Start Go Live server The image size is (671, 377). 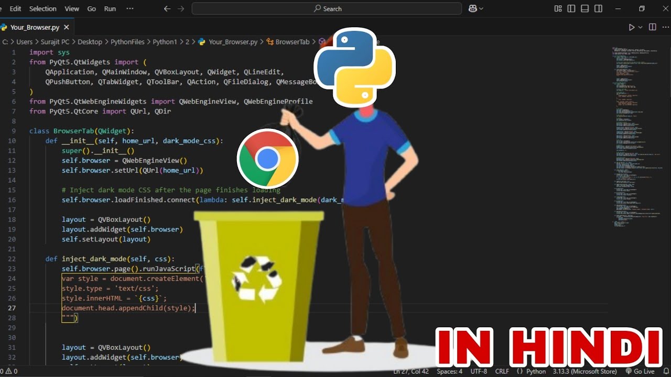[640, 371]
